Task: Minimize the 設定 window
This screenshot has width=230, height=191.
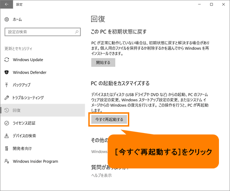Action: 199,5
